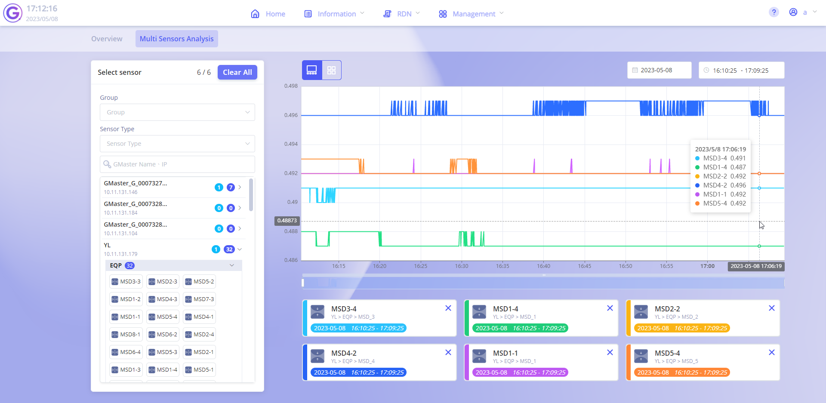
Task: Open the Home menu
Action: 268,14
